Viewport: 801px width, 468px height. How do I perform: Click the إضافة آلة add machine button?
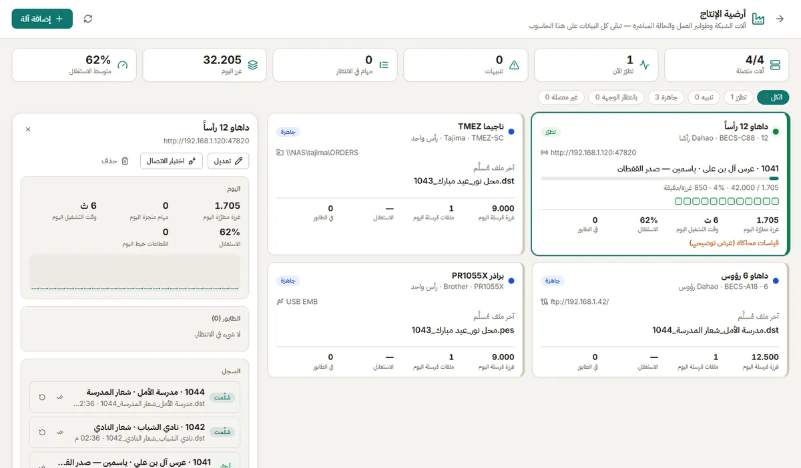click(42, 19)
